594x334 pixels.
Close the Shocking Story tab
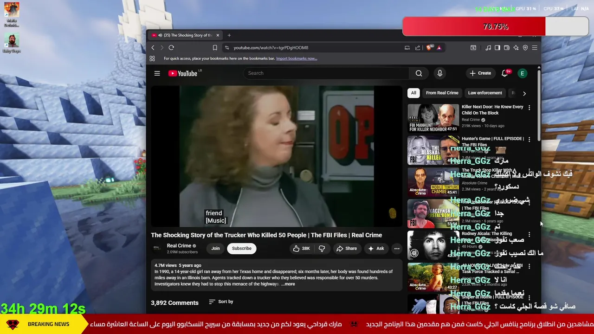(x=218, y=35)
